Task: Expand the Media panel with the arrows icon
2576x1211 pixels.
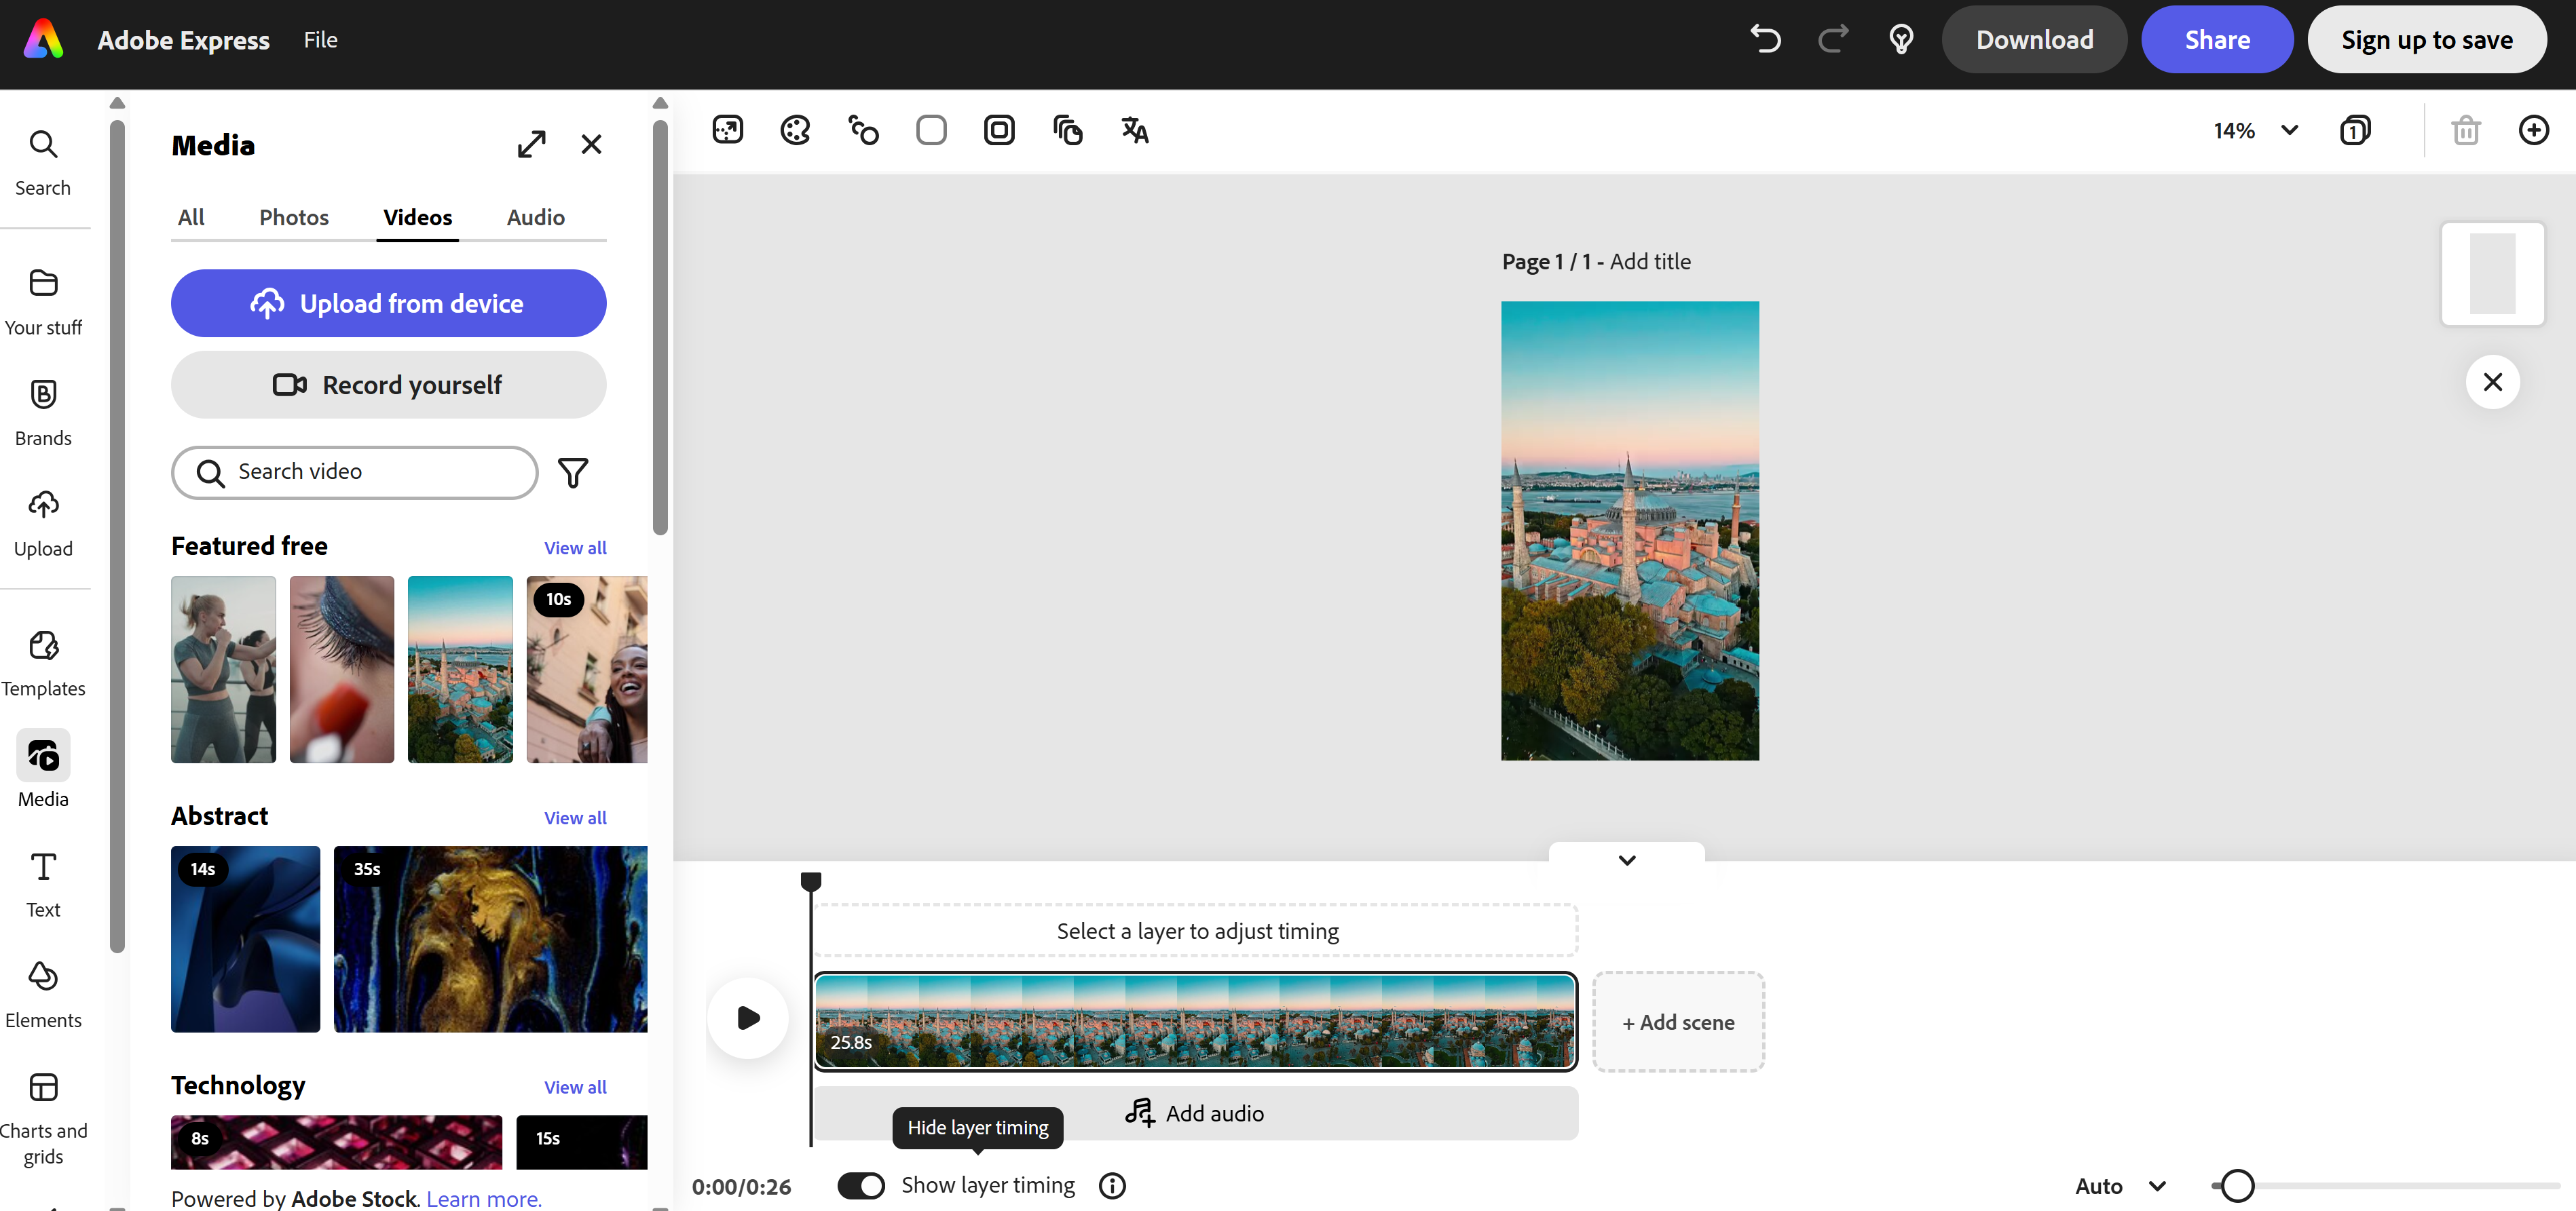Action: (531, 145)
